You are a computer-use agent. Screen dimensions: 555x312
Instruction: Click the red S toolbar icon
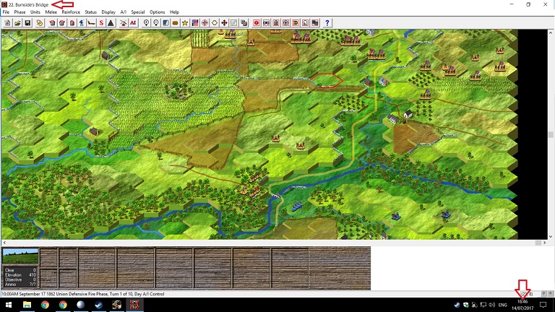point(101,23)
